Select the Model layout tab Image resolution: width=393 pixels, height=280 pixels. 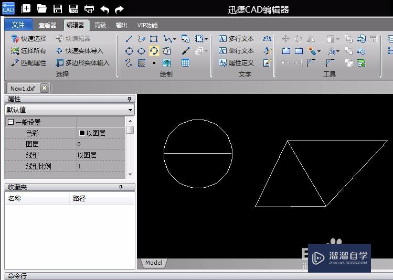154,263
